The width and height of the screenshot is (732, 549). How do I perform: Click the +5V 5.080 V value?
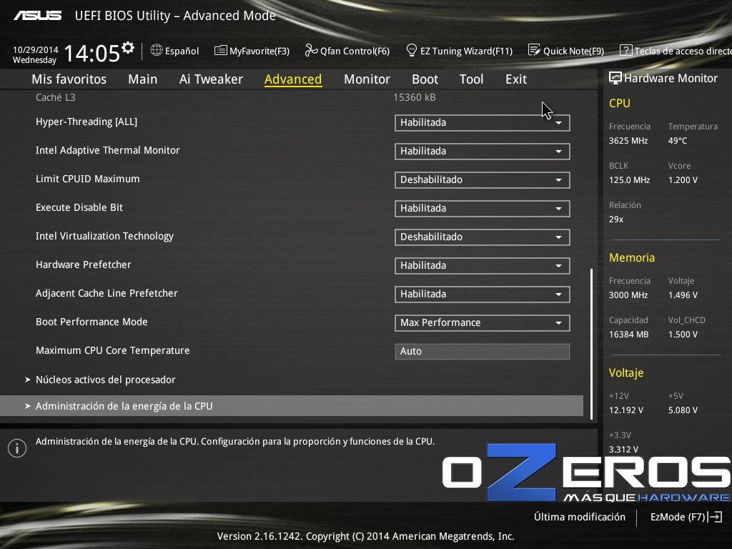click(x=683, y=410)
